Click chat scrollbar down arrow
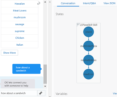 45,86
